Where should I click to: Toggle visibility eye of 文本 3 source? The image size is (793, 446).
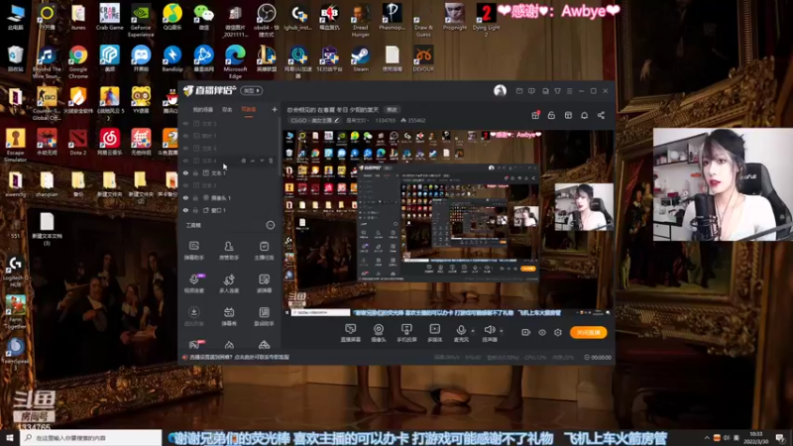[185, 185]
